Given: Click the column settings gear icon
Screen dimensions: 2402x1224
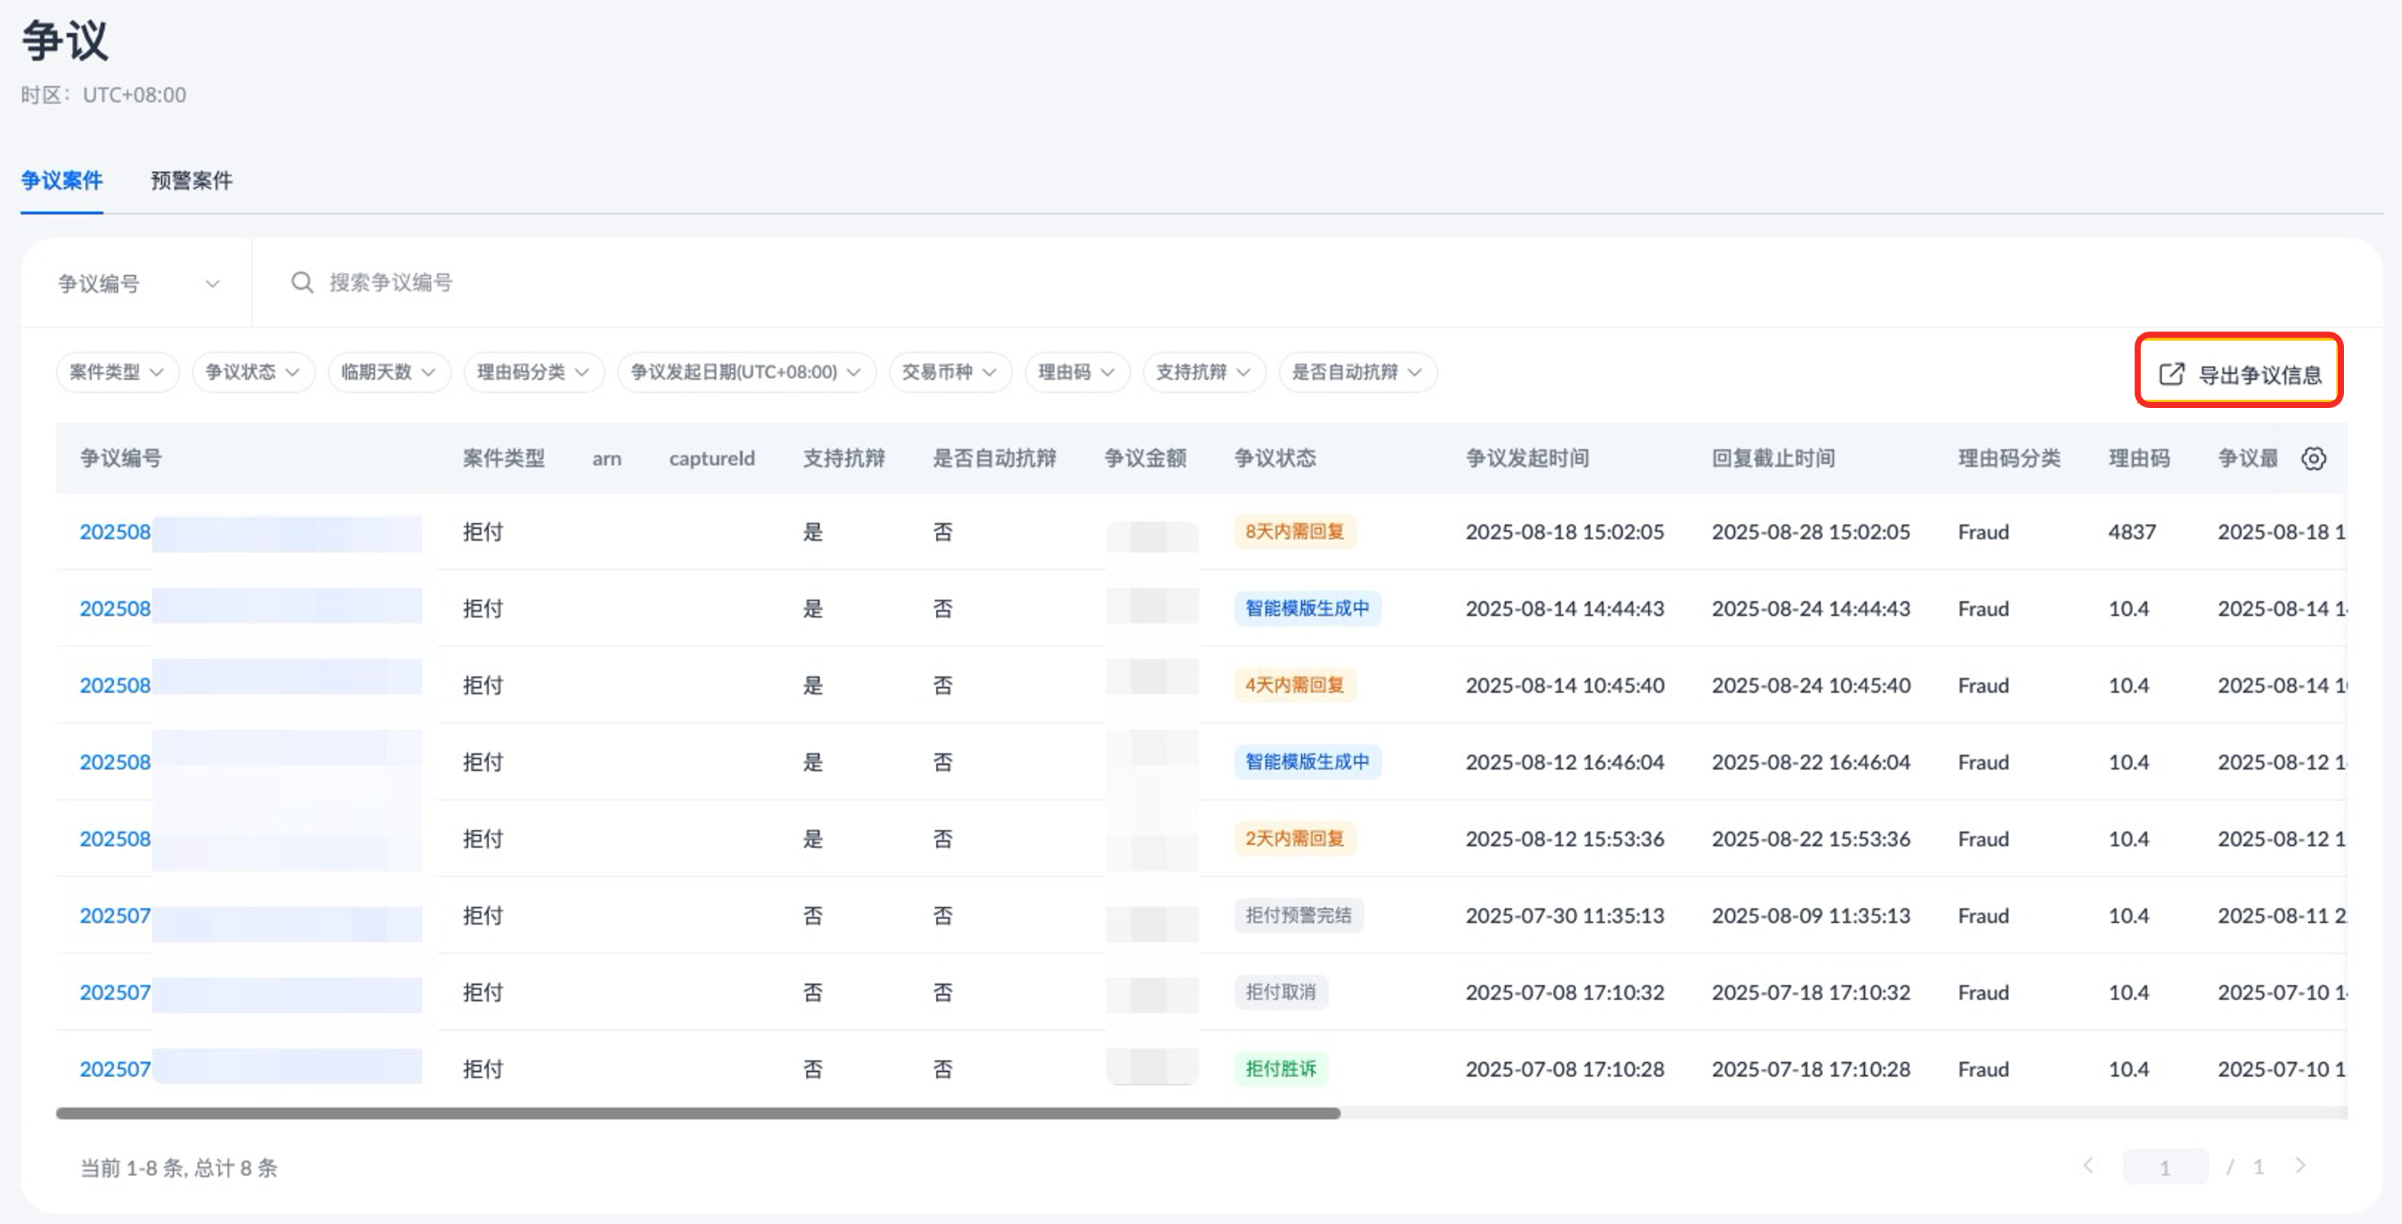Looking at the screenshot, I should tap(2313, 458).
